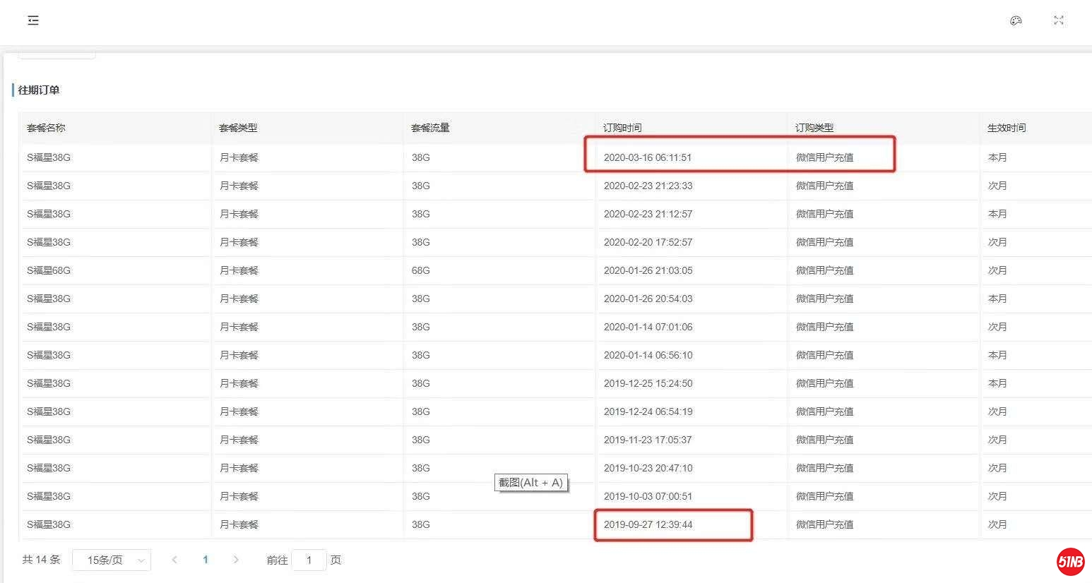Click the 套餐名称 column header

[x=47, y=128]
